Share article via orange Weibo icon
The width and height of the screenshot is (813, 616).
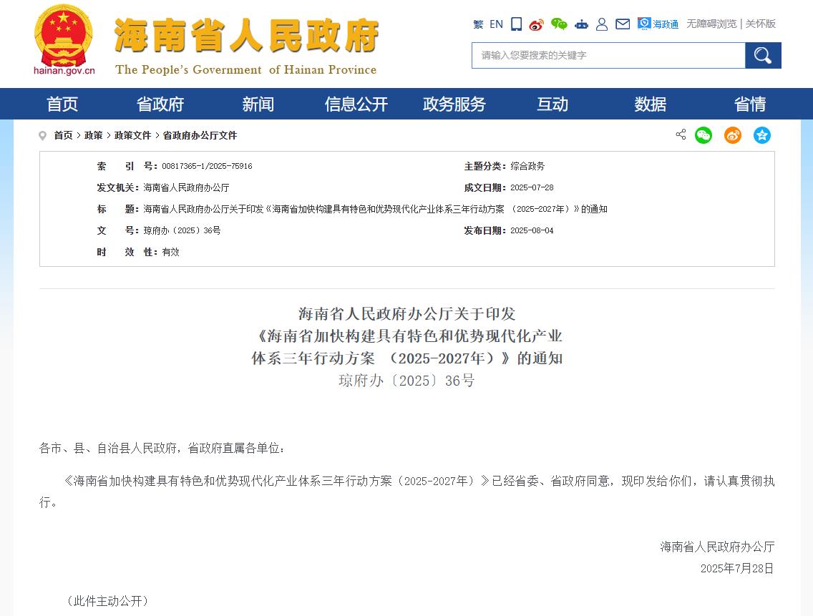[733, 135]
